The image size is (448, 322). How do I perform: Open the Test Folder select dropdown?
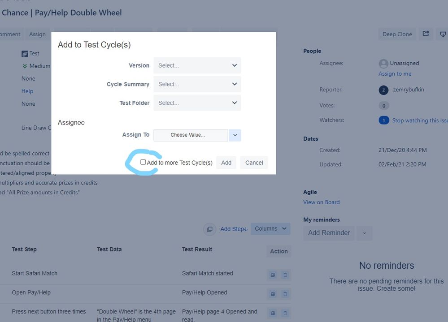click(x=197, y=103)
